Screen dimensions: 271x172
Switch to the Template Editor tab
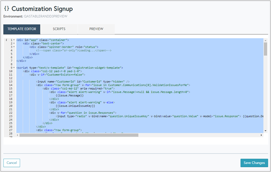pos(22,29)
